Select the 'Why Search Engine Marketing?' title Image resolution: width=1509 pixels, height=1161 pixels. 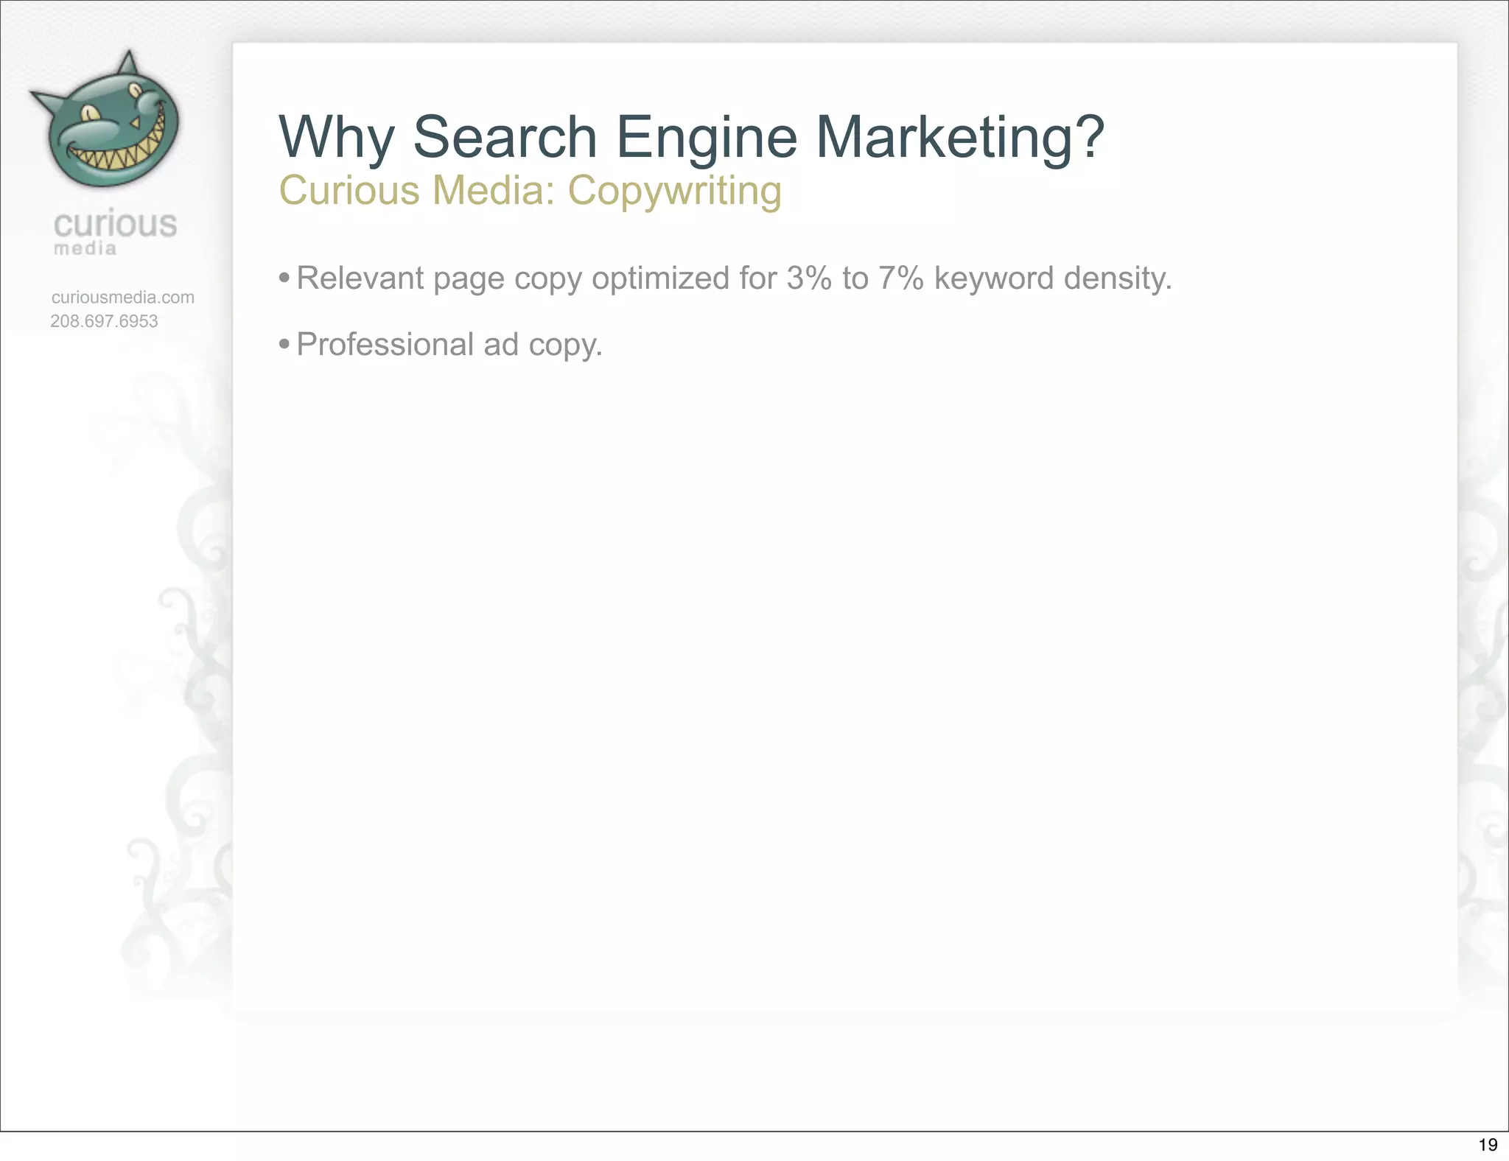coord(691,137)
